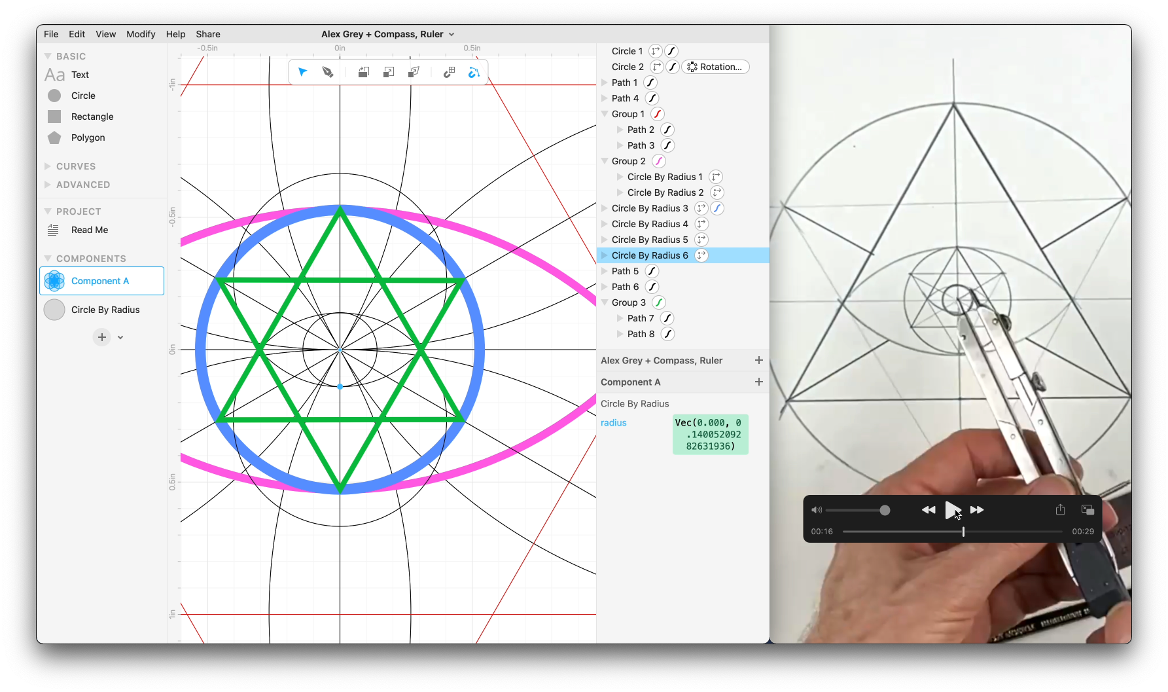
Task: Click Path 4 stroke badge
Action: pos(652,98)
